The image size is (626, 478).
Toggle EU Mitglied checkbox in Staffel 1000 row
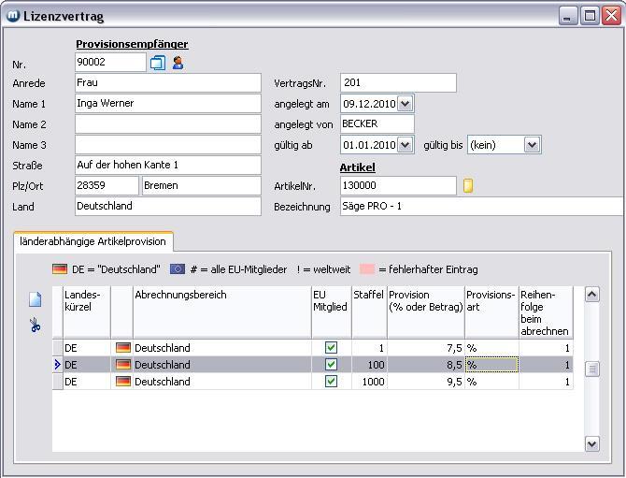(331, 382)
